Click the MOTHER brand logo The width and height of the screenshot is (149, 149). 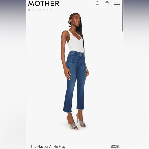[x=44, y=3]
